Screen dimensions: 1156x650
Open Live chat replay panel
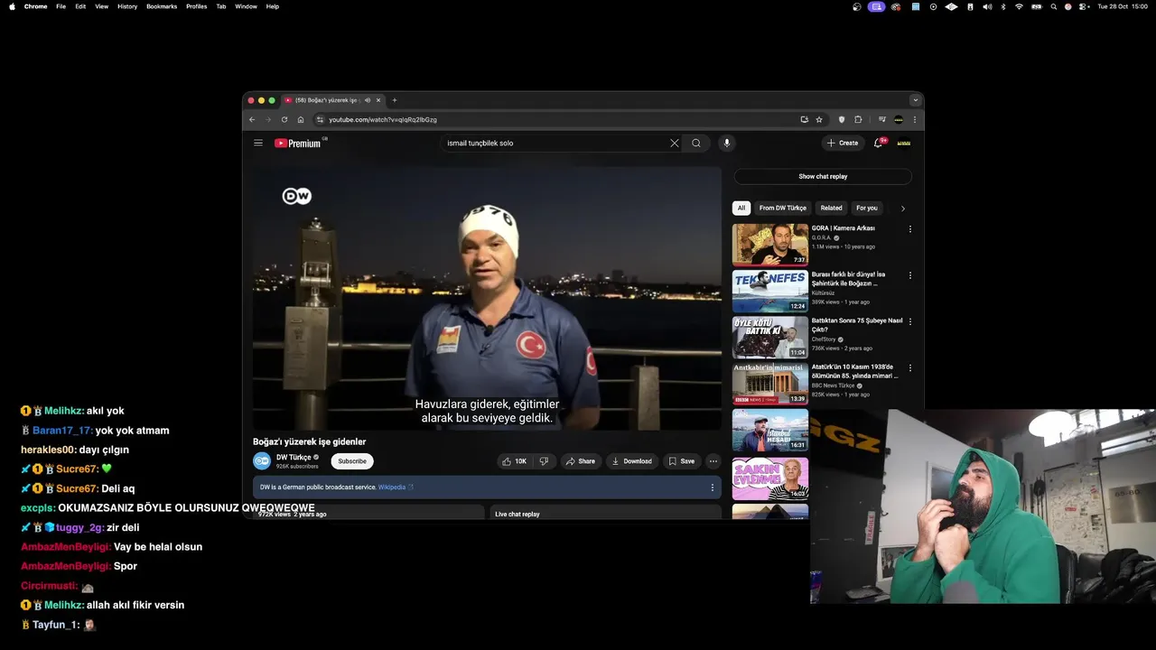click(x=606, y=514)
